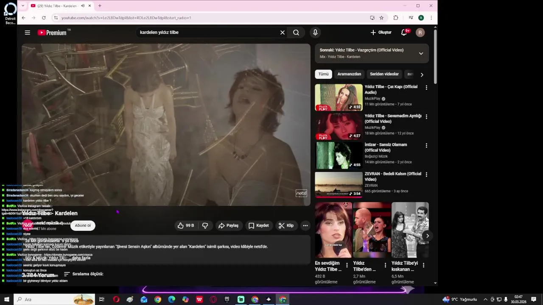Image resolution: width=543 pixels, height=305 pixels.
Task: Open the notifications bell
Action: click(x=404, y=33)
